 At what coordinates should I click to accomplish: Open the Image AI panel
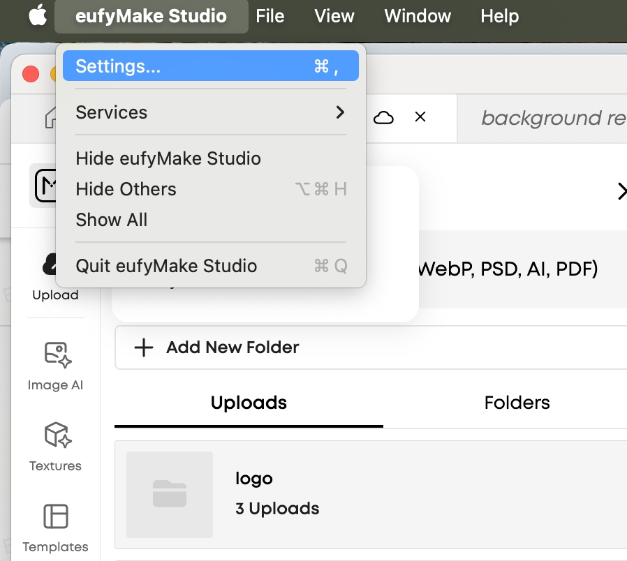click(x=56, y=366)
